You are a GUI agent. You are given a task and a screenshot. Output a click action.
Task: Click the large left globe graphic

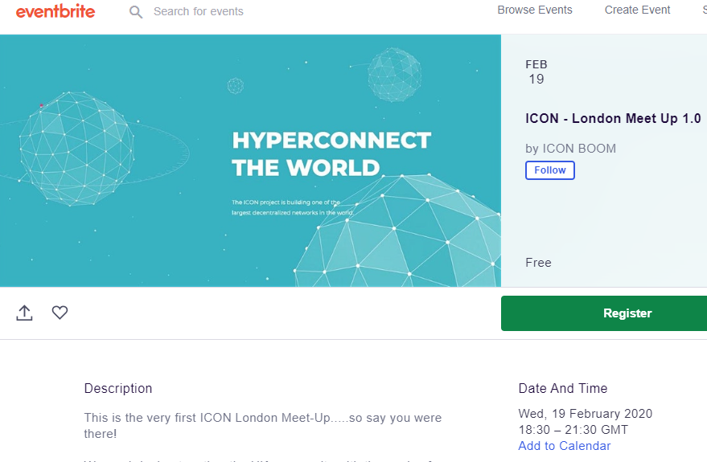coord(76,149)
